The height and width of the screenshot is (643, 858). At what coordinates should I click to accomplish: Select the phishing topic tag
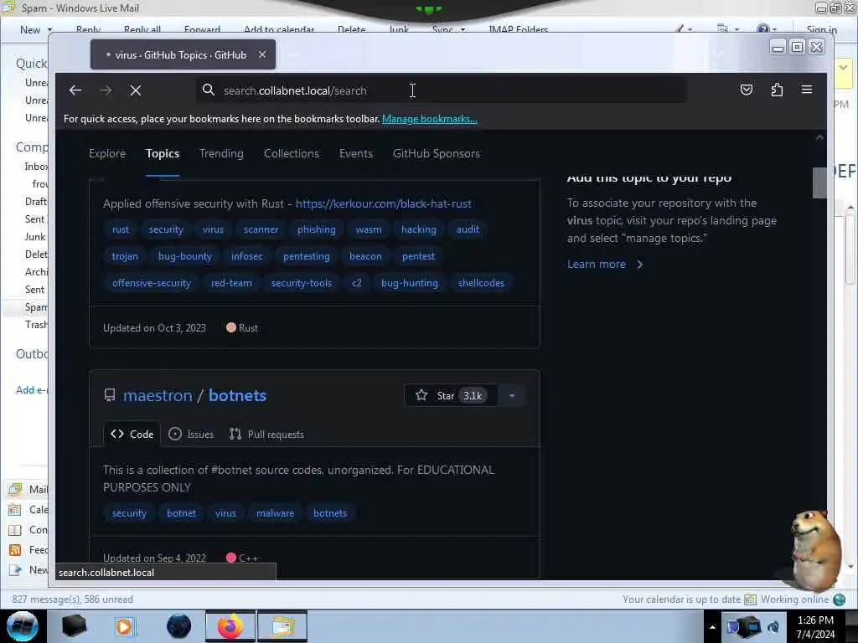(x=316, y=229)
